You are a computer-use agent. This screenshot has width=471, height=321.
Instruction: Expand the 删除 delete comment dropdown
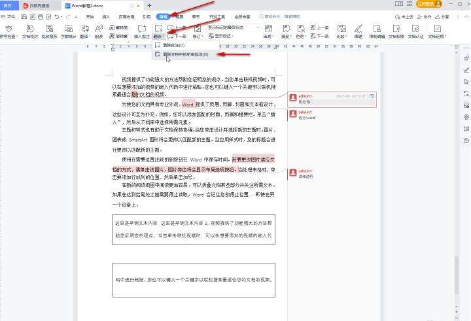click(x=158, y=37)
